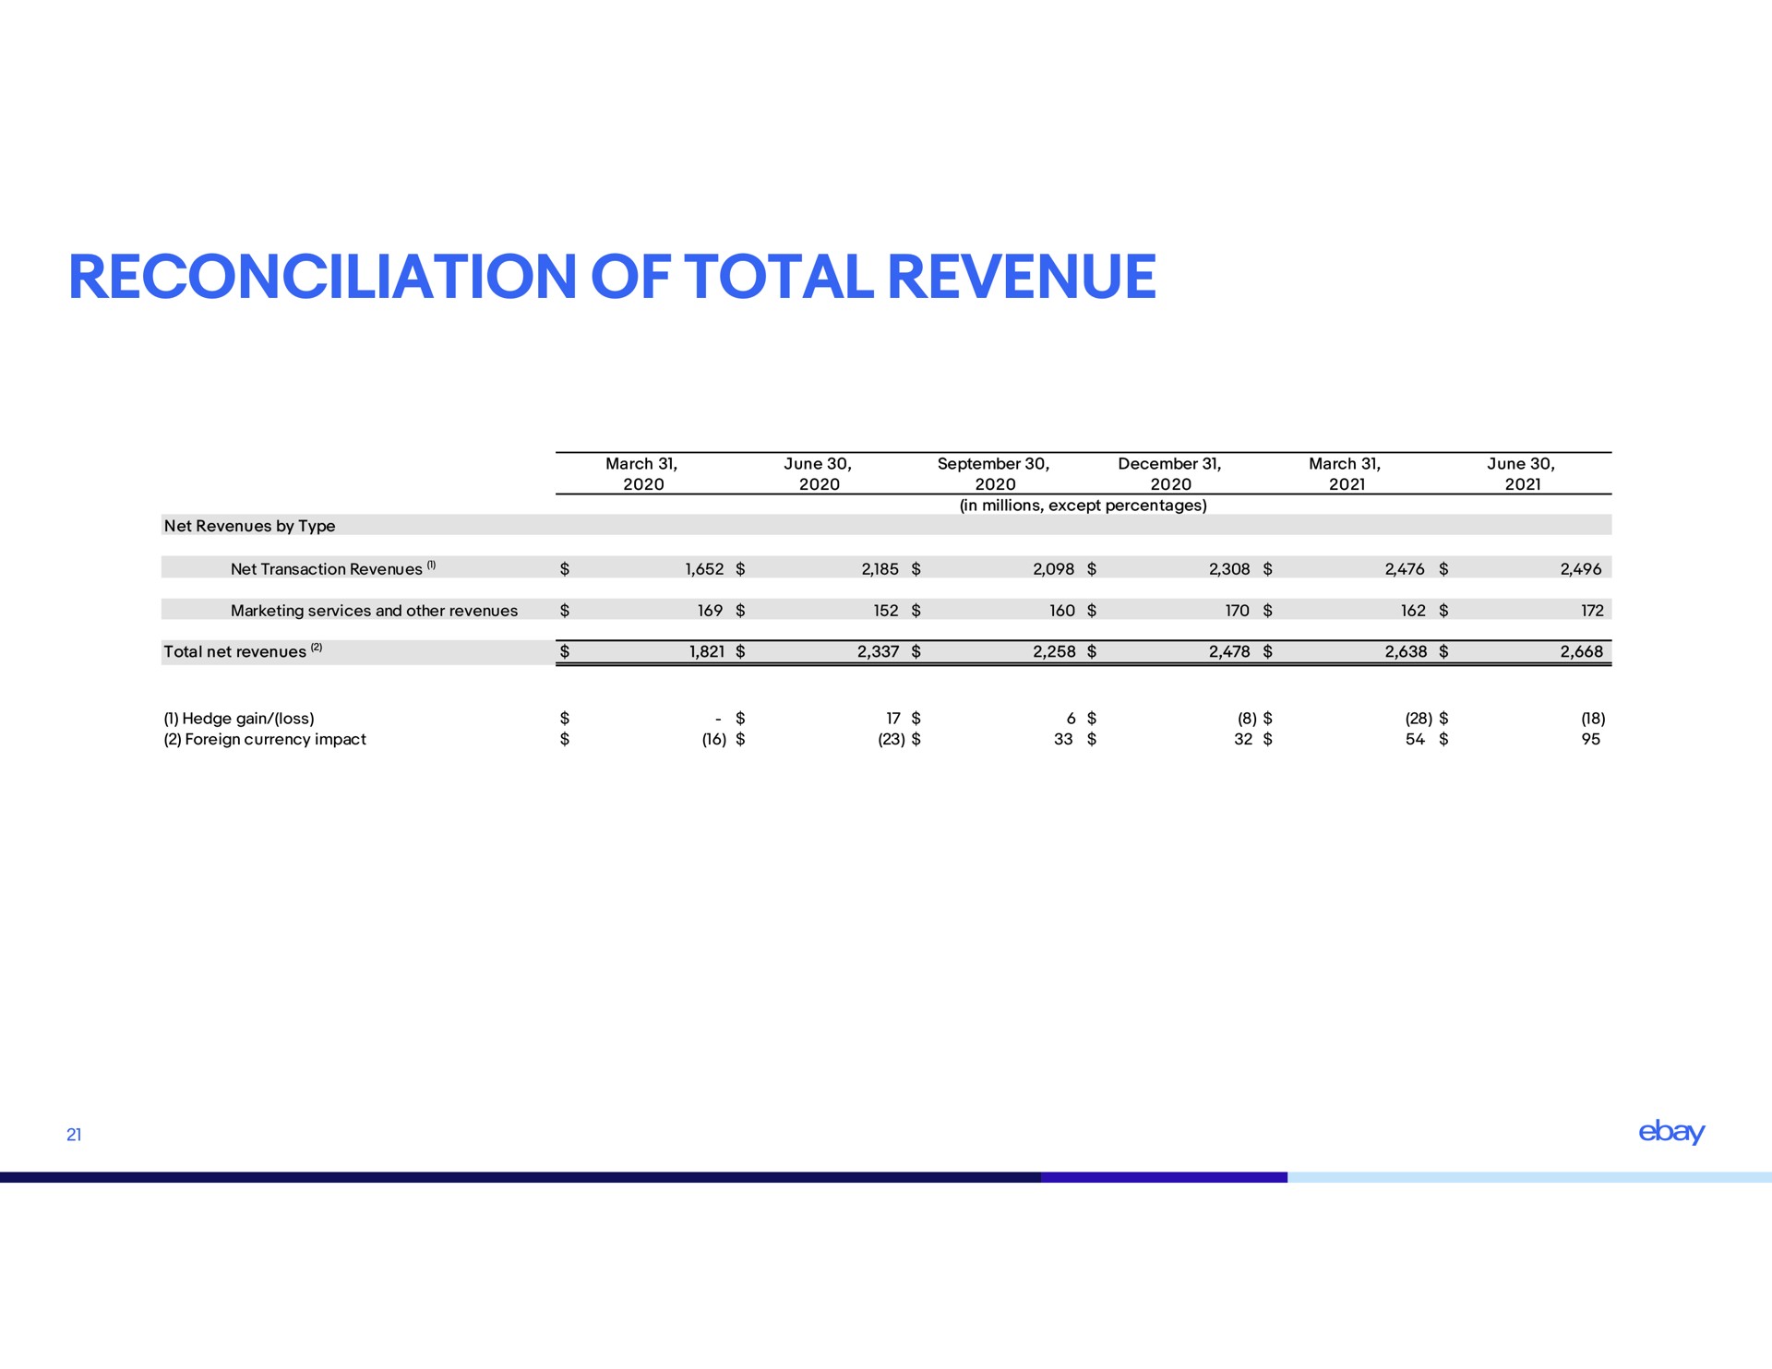
Task: Click marketing services value 172
Action: pos(1592,611)
